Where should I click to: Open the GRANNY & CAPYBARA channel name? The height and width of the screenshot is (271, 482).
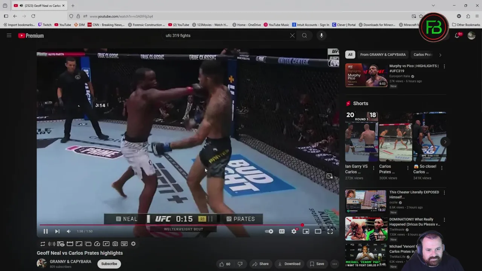pos(70,262)
